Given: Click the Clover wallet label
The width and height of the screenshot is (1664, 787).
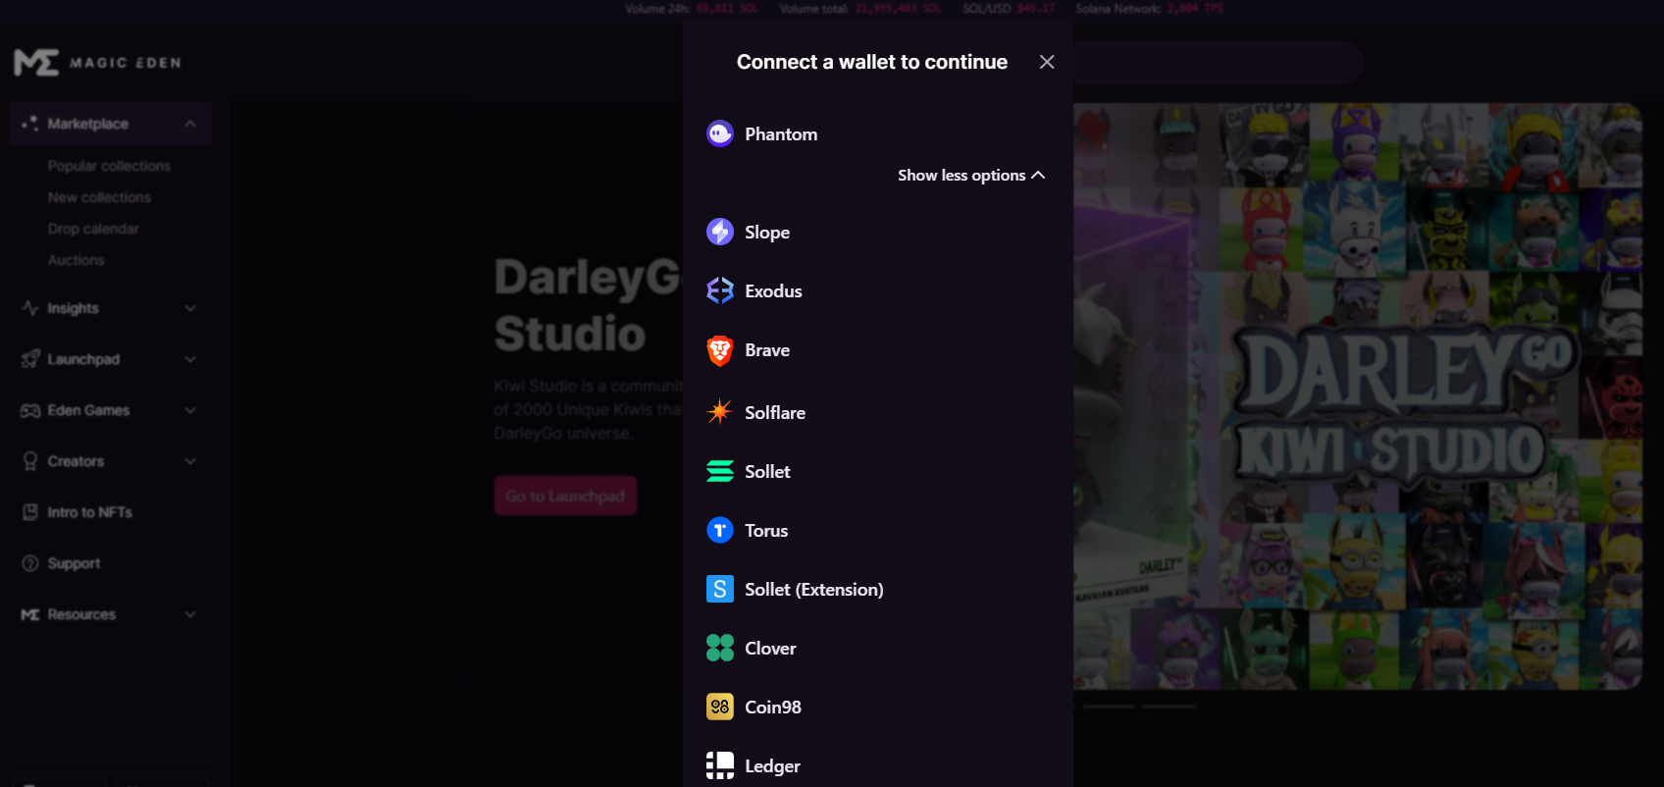Looking at the screenshot, I should (x=770, y=649).
